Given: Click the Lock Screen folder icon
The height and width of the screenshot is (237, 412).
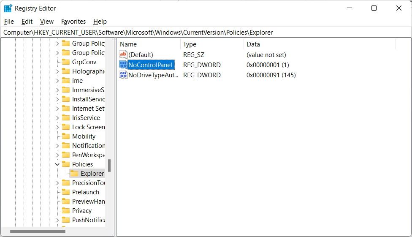Looking at the screenshot, I should click(66, 127).
